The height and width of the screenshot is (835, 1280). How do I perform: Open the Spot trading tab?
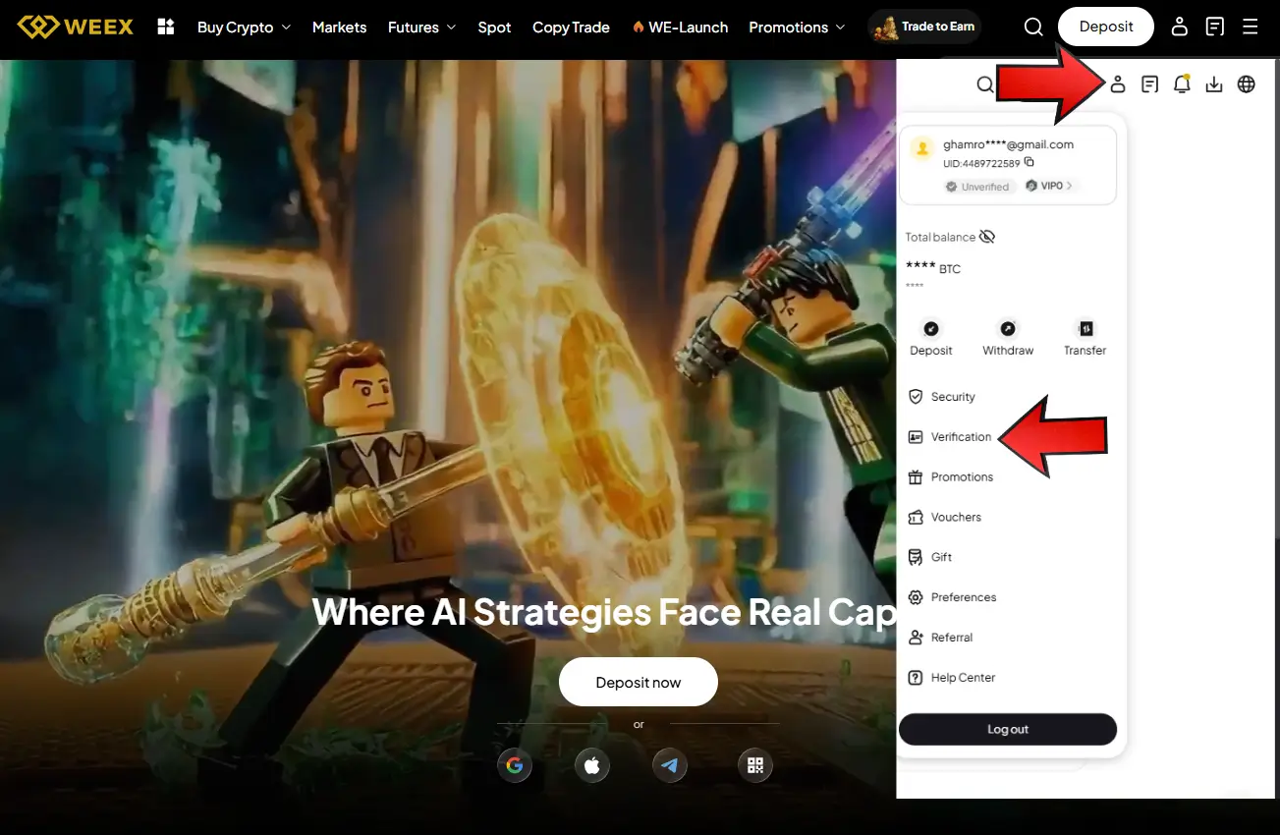tap(494, 28)
